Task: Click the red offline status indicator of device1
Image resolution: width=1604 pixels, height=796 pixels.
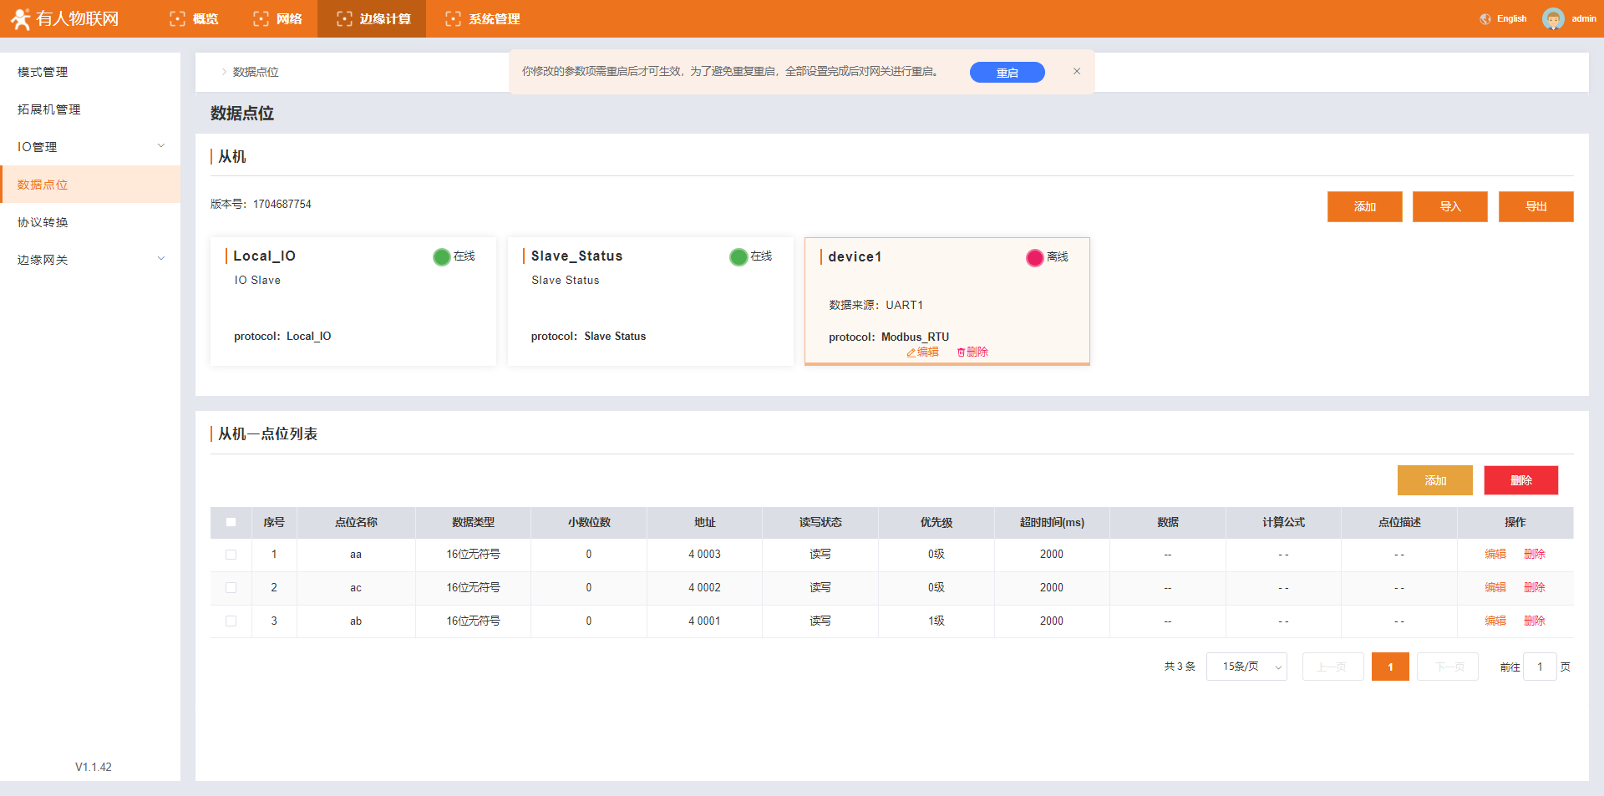Action: coord(1034,257)
